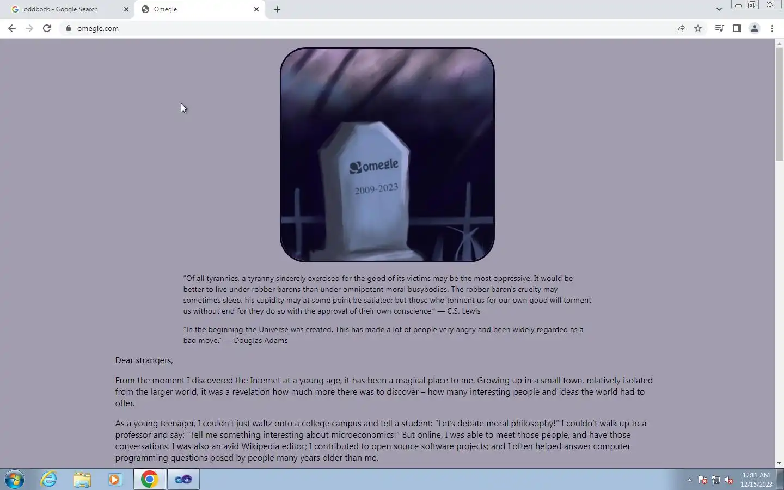Show hidden tray icons arrow
The image size is (784, 490).
click(x=689, y=480)
